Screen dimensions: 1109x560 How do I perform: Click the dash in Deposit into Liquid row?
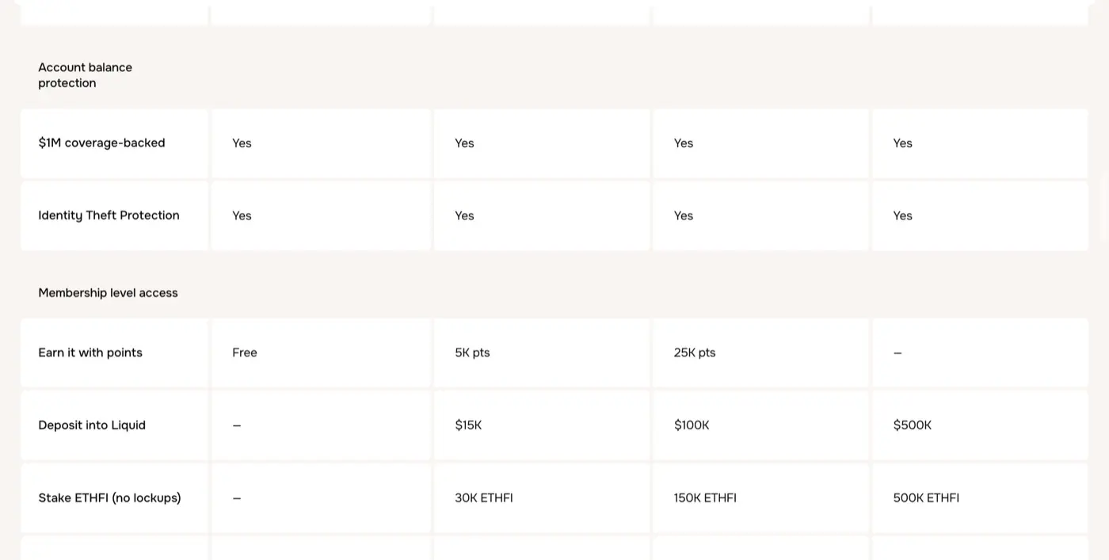(237, 425)
